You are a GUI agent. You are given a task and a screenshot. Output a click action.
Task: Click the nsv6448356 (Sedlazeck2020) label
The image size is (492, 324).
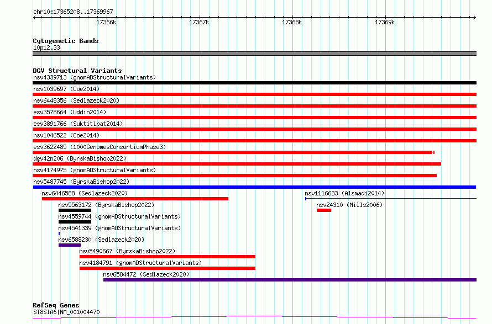tap(76, 100)
